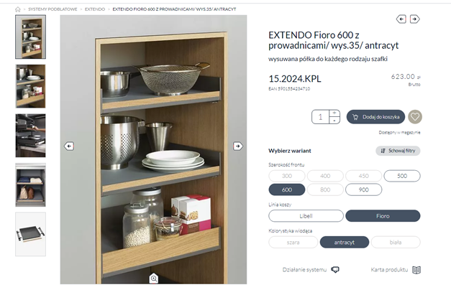The height and width of the screenshot is (295, 451).
Task: Go to the home page icon
Action: point(18,9)
